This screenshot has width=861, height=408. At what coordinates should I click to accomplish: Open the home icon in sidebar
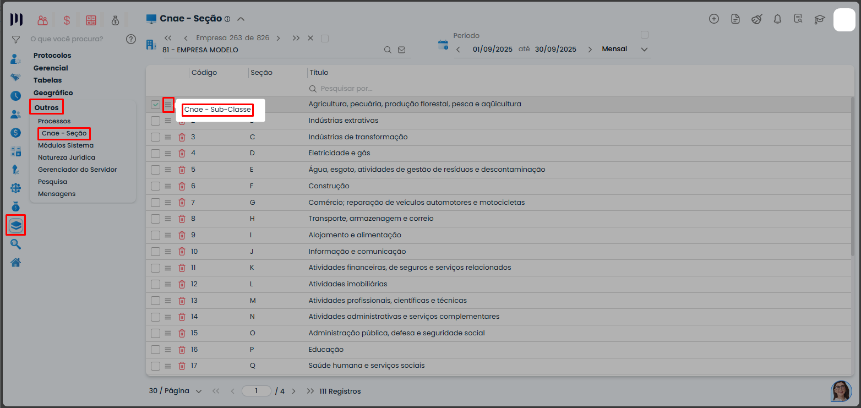pyautogui.click(x=16, y=262)
